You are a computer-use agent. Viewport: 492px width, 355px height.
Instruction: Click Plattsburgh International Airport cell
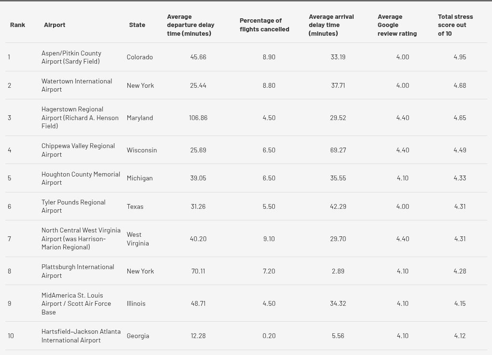pyautogui.click(x=78, y=271)
